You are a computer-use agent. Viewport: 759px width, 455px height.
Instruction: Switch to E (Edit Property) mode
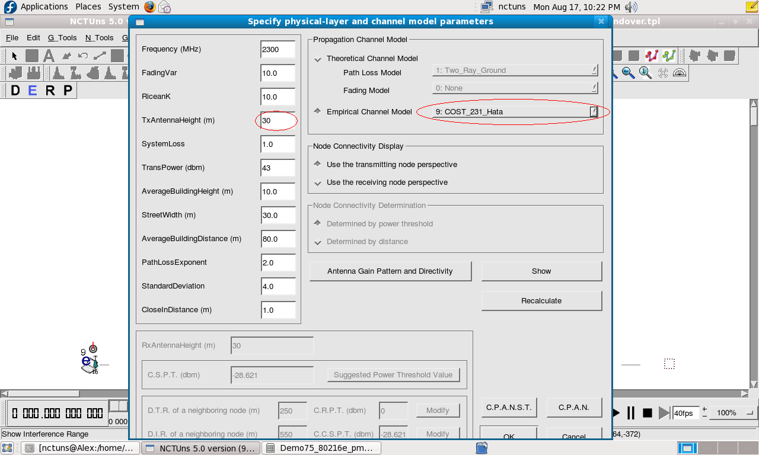[x=33, y=91]
